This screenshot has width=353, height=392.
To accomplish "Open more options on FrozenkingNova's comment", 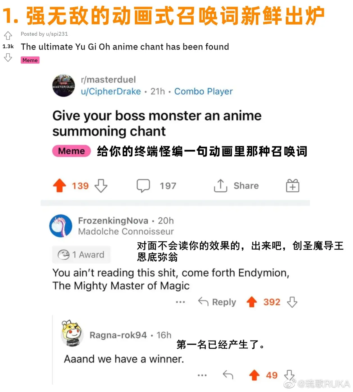I will point(180,302).
